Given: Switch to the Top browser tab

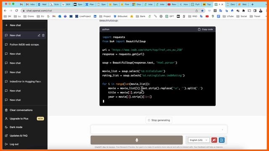Looking at the screenshot, I should coord(207,4).
